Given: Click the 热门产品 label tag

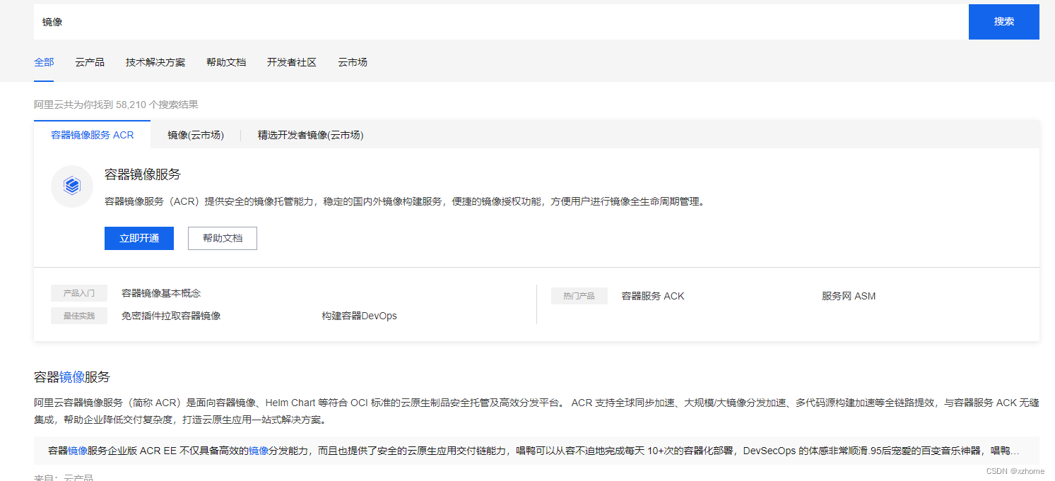Looking at the screenshot, I should (x=579, y=296).
